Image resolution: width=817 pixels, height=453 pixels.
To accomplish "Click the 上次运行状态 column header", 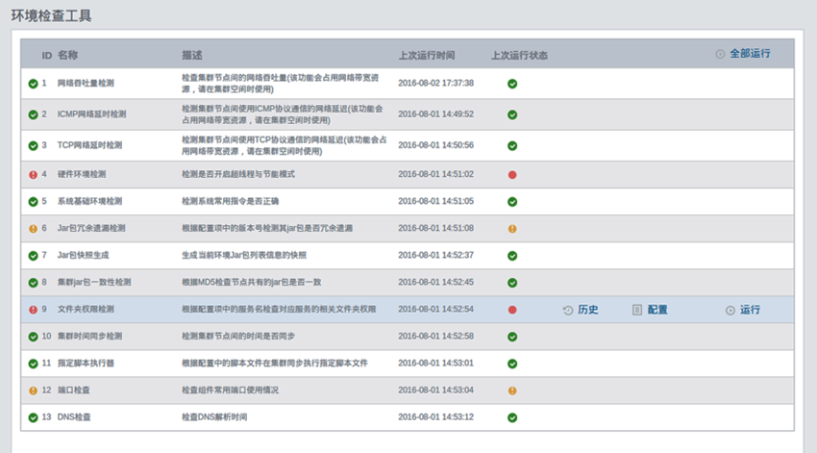I will [x=518, y=55].
